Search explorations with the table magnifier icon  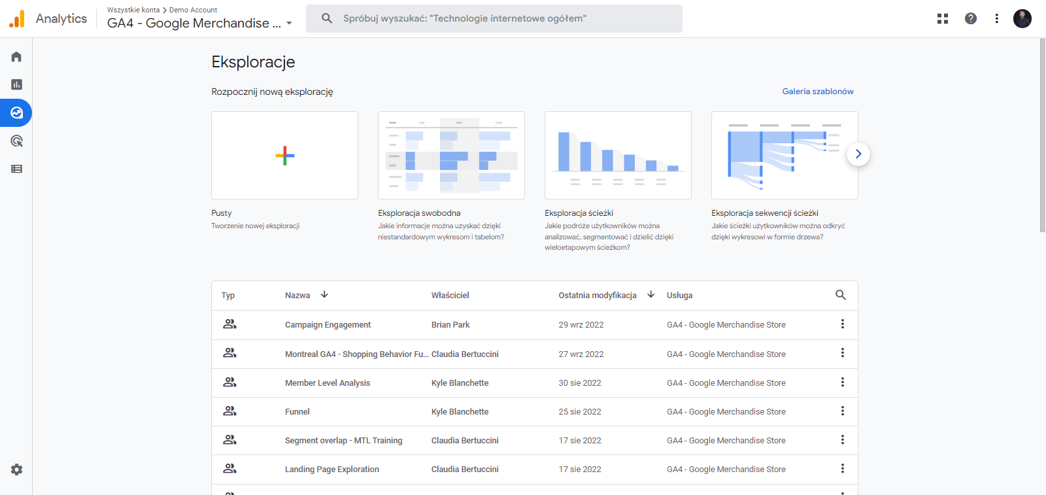point(841,295)
